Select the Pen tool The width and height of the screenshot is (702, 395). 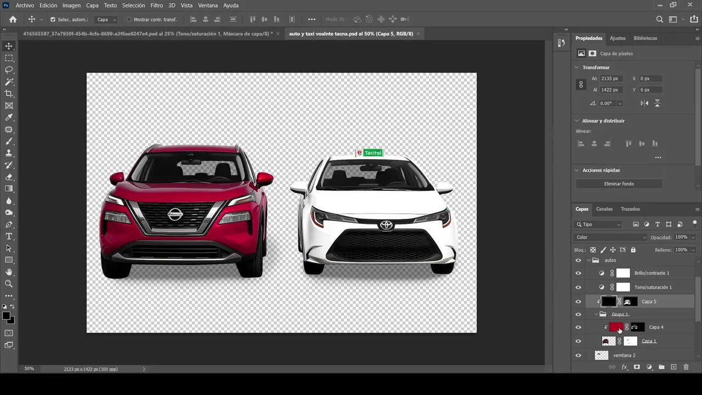(x=9, y=224)
